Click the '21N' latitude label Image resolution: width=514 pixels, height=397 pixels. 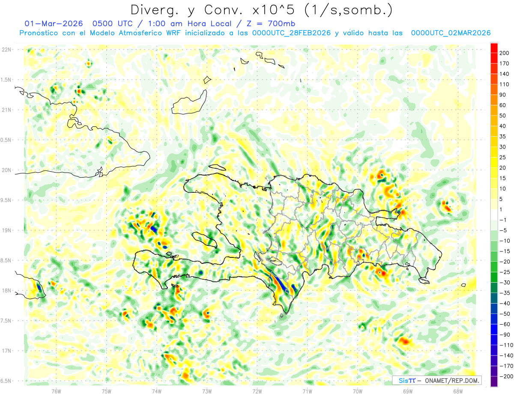click(7, 110)
